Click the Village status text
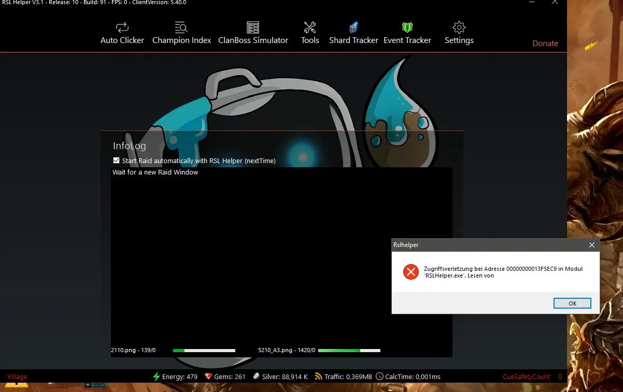Screen dimensions: 623x392 point(17,377)
